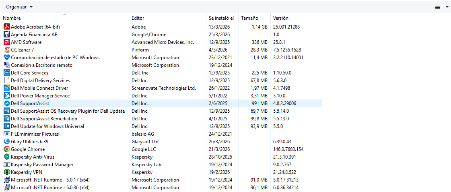Open the Organizar dropdown menu
Screen dimensions: 451x192
point(19,7)
